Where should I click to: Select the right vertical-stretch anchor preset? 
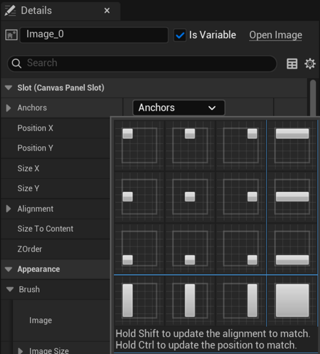pos(241,301)
